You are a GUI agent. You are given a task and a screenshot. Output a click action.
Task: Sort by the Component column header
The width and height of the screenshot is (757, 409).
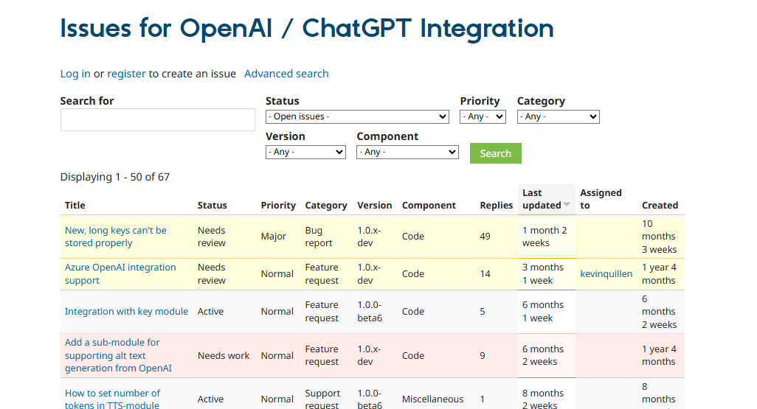[429, 206]
